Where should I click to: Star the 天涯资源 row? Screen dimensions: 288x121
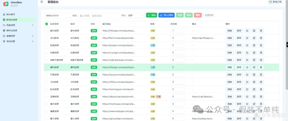click(x=247, y=75)
